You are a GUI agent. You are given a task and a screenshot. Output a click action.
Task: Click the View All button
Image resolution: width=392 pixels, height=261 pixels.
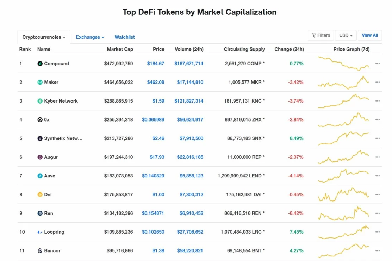pos(369,35)
